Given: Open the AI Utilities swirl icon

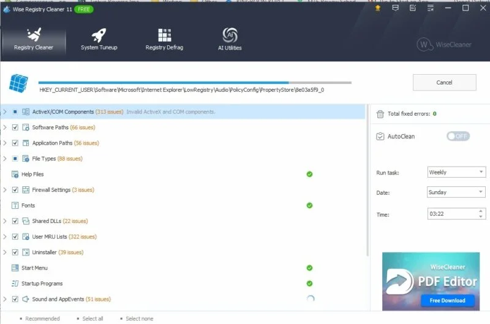Looking at the screenshot, I should pyautogui.click(x=230, y=35).
